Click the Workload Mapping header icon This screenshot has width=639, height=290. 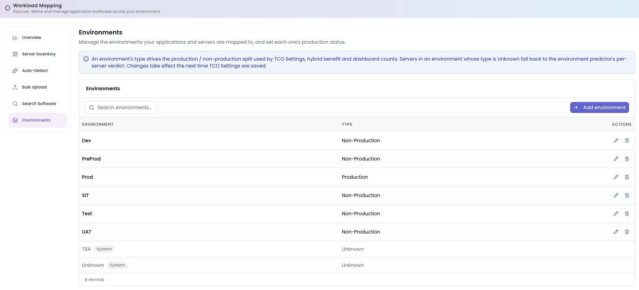(8, 8)
